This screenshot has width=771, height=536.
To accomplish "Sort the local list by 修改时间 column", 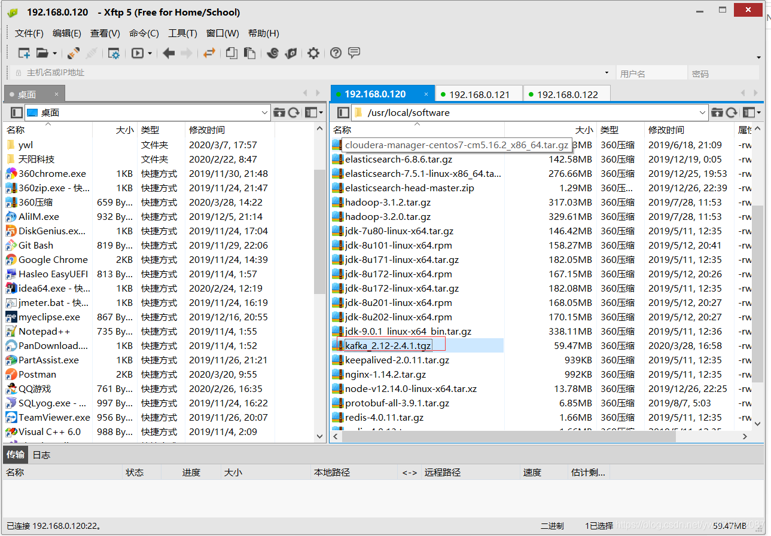I will click(x=230, y=130).
